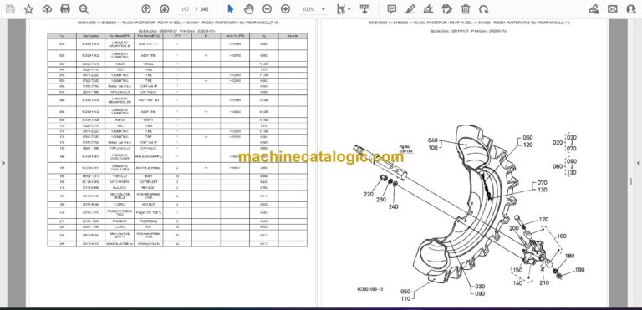Bookmark the document with the star icon
This screenshot has width=642, height=310.
[28, 9]
